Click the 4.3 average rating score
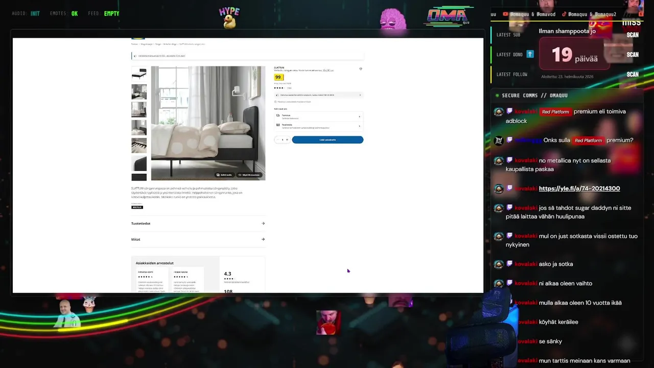Screen dimensions: 654x368 (228, 274)
